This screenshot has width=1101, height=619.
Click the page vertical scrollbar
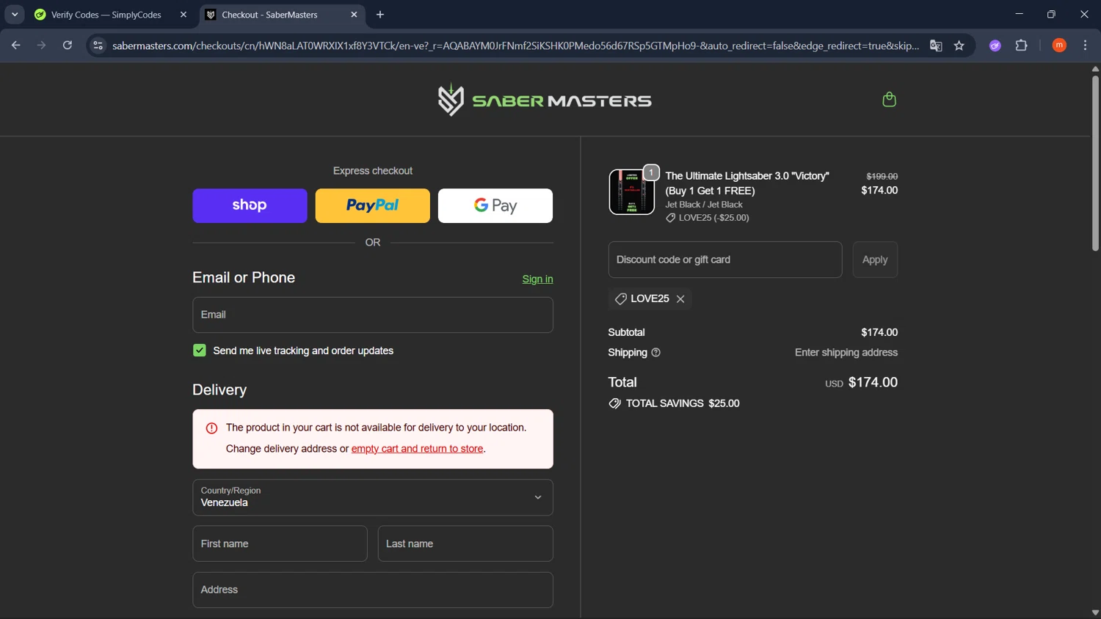(1095, 163)
